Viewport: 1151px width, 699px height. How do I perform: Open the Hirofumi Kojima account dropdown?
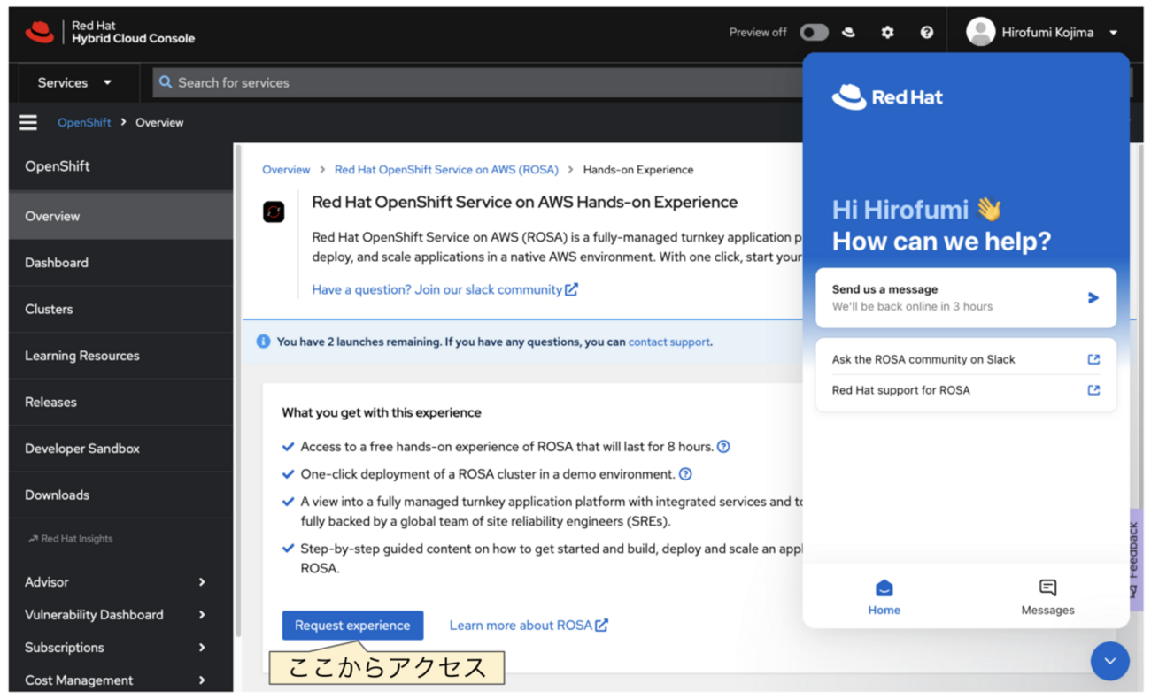click(1043, 32)
